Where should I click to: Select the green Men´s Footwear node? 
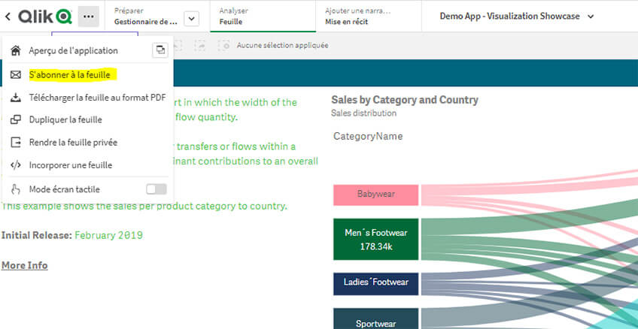tap(375, 239)
